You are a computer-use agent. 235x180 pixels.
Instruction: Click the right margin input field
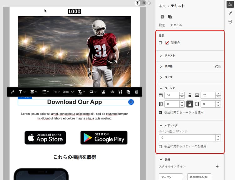208,104
